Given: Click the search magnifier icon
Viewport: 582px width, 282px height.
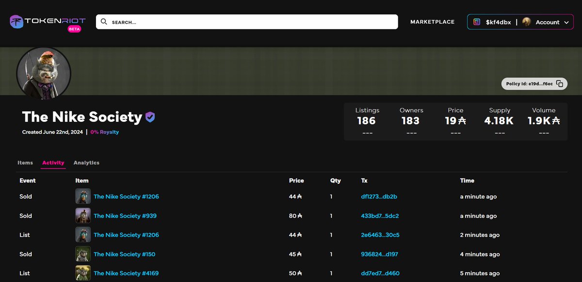Looking at the screenshot, I should [104, 22].
